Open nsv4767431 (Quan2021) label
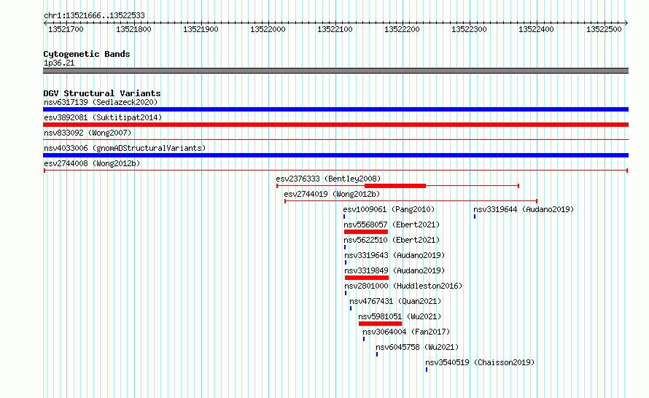This screenshot has width=649, height=398. (x=395, y=301)
